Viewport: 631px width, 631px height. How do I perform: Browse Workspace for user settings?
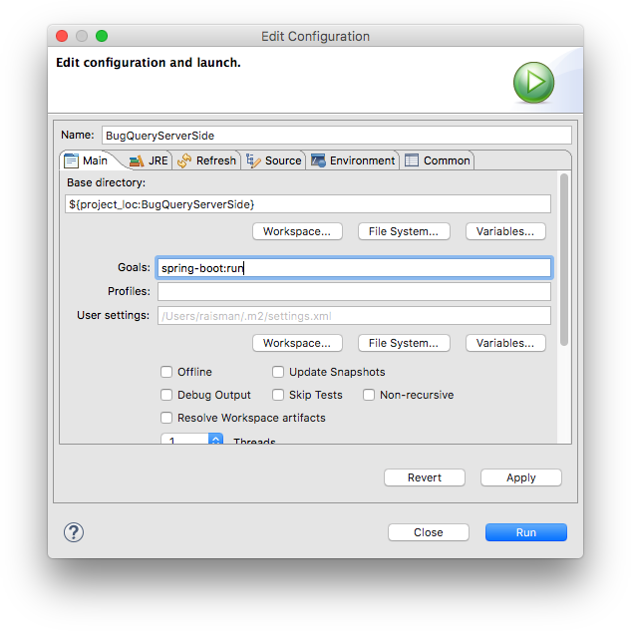[x=297, y=343]
